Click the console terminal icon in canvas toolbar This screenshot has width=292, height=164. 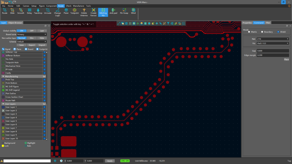pyautogui.click(x=183, y=23)
